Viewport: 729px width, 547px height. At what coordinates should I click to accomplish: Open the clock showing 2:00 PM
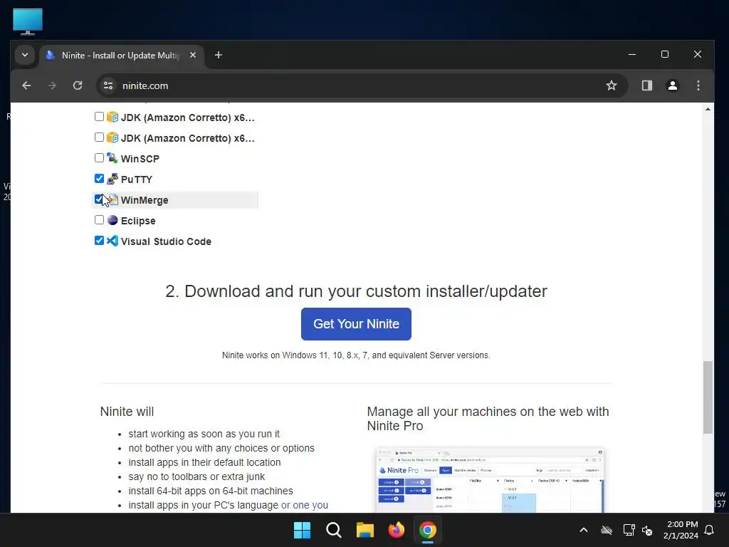681,530
